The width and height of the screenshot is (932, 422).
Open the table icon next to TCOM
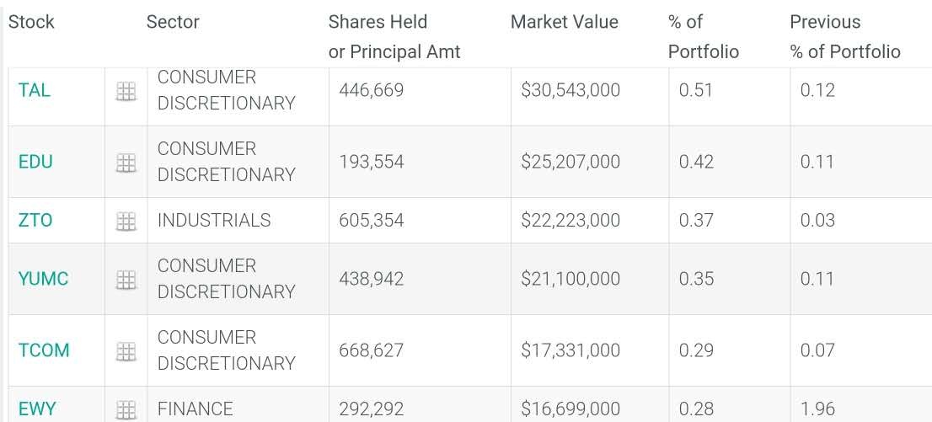coord(126,351)
